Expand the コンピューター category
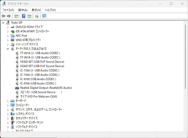 pos(8,105)
